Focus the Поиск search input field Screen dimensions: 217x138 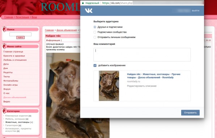pyautogui.click(x=20, y=34)
